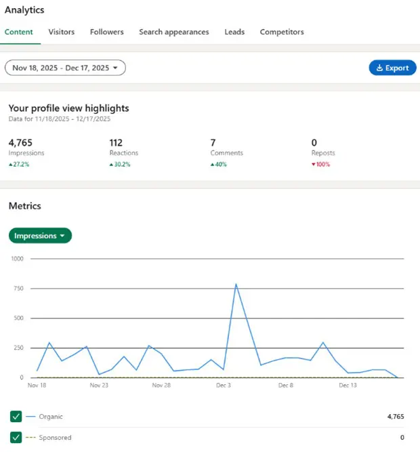The width and height of the screenshot is (420, 452).
Task: Click the Nov 18 axis label
Action: [x=37, y=385]
